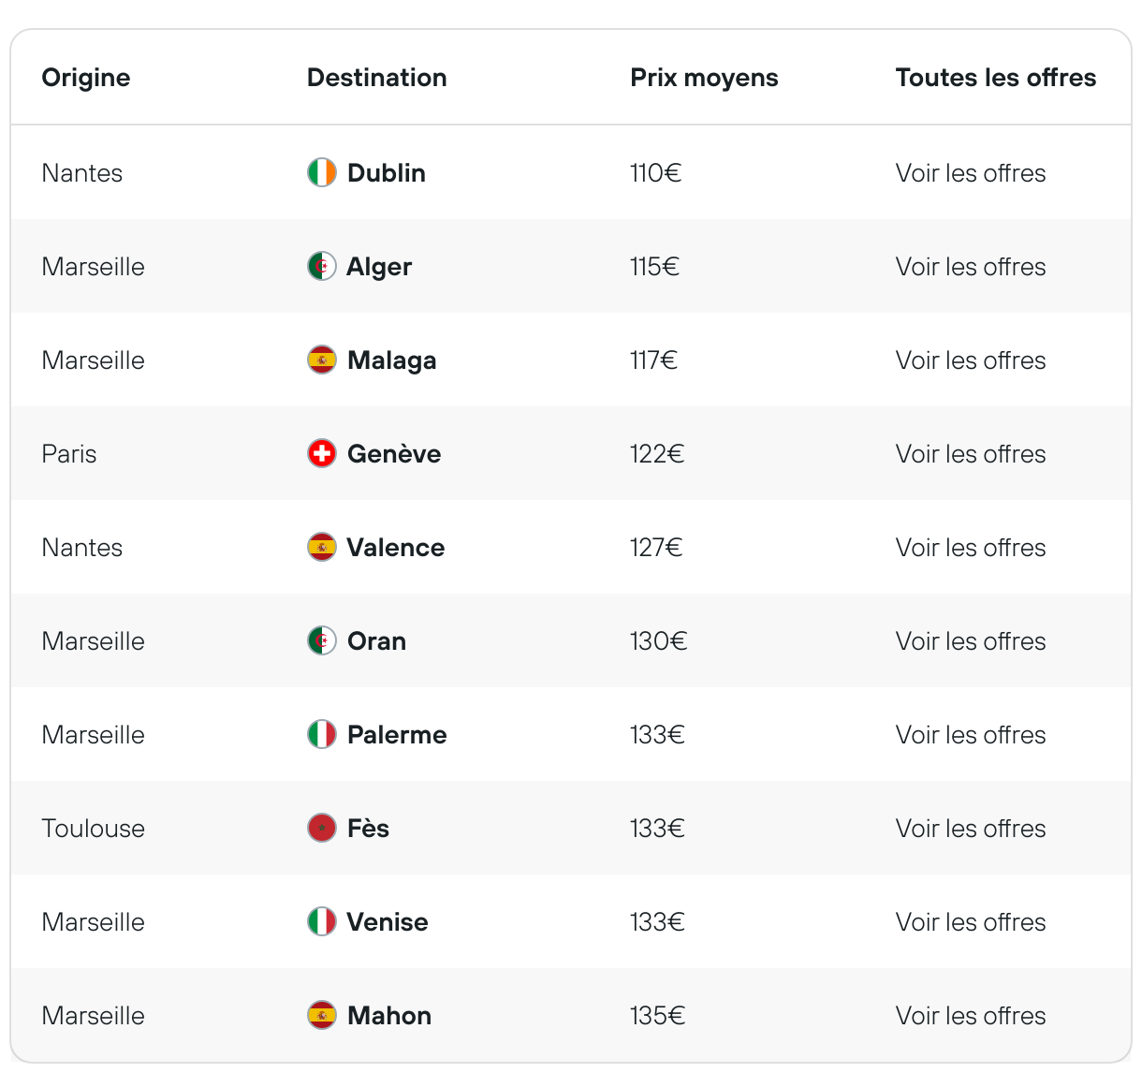This screenshot has width=1142, height=1073.
Task: Select the 135€ price for Mahon
Action: click(657, 1016)
